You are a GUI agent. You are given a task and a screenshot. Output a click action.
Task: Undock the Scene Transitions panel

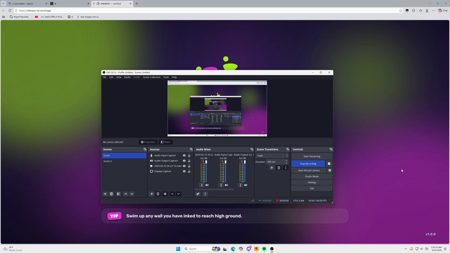[288, 149]
